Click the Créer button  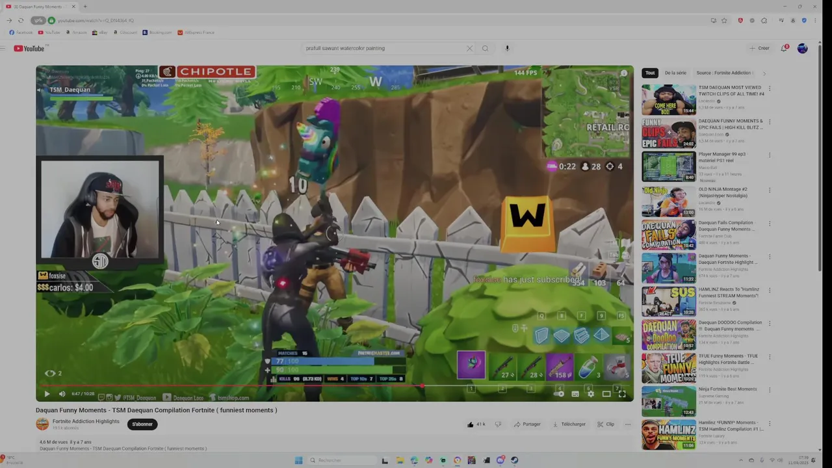pyautogui.click(x=759, y=48)
